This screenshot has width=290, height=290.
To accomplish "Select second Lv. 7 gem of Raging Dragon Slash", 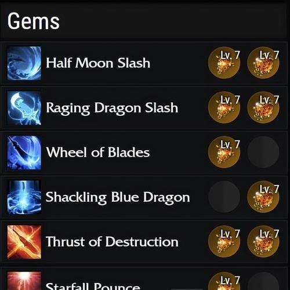I will (263, 107).
